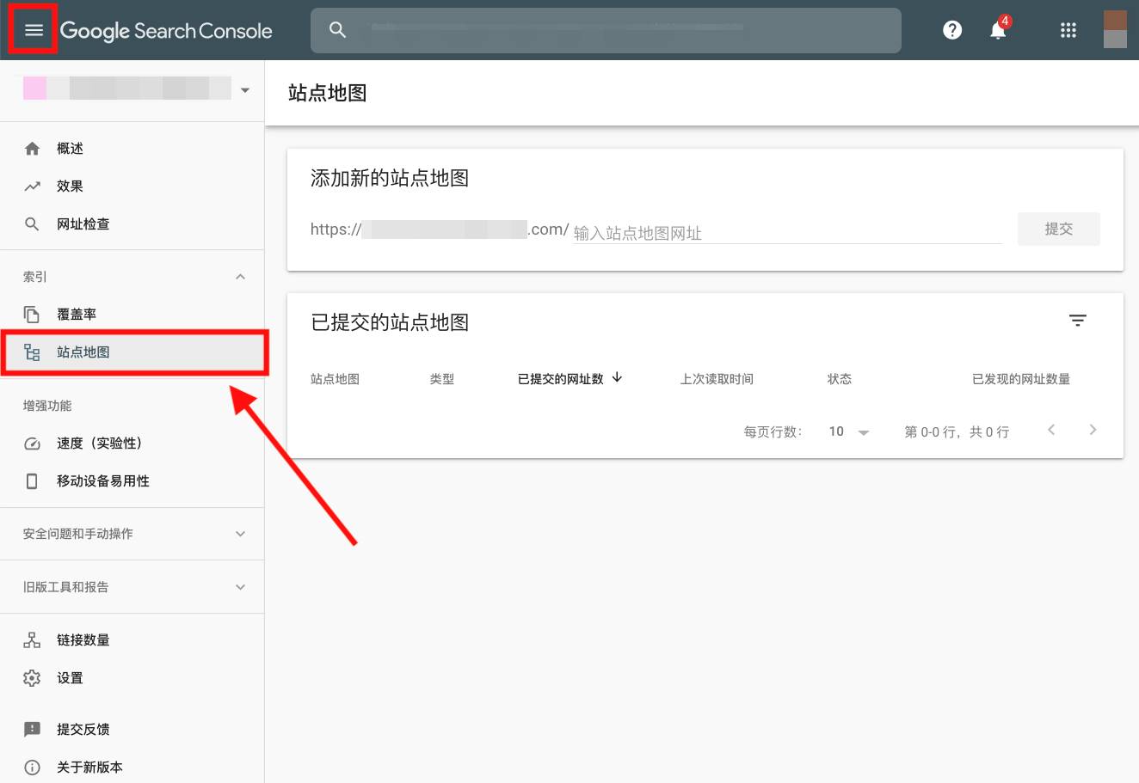The height and width of the screenshot is (783, 1139).
Task: Open the 效果 report
Action: (x=70, y=187)
